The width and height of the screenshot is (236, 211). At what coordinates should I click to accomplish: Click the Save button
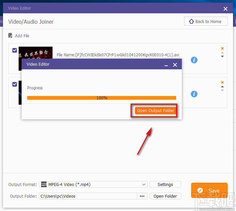(x=209, y=190)
